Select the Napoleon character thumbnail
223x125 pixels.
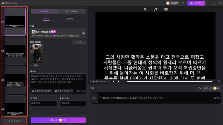pos(36,54)
